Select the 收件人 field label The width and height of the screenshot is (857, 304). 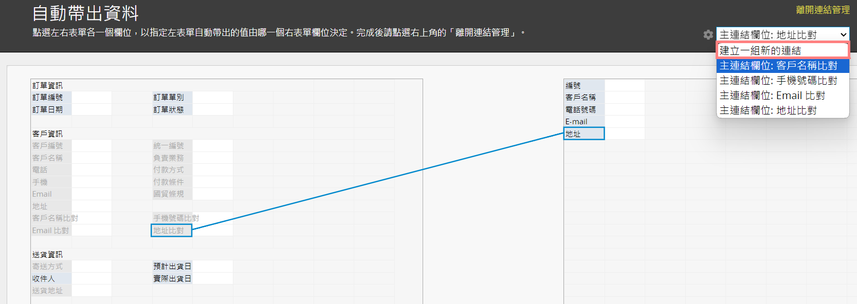click(51, 278)
